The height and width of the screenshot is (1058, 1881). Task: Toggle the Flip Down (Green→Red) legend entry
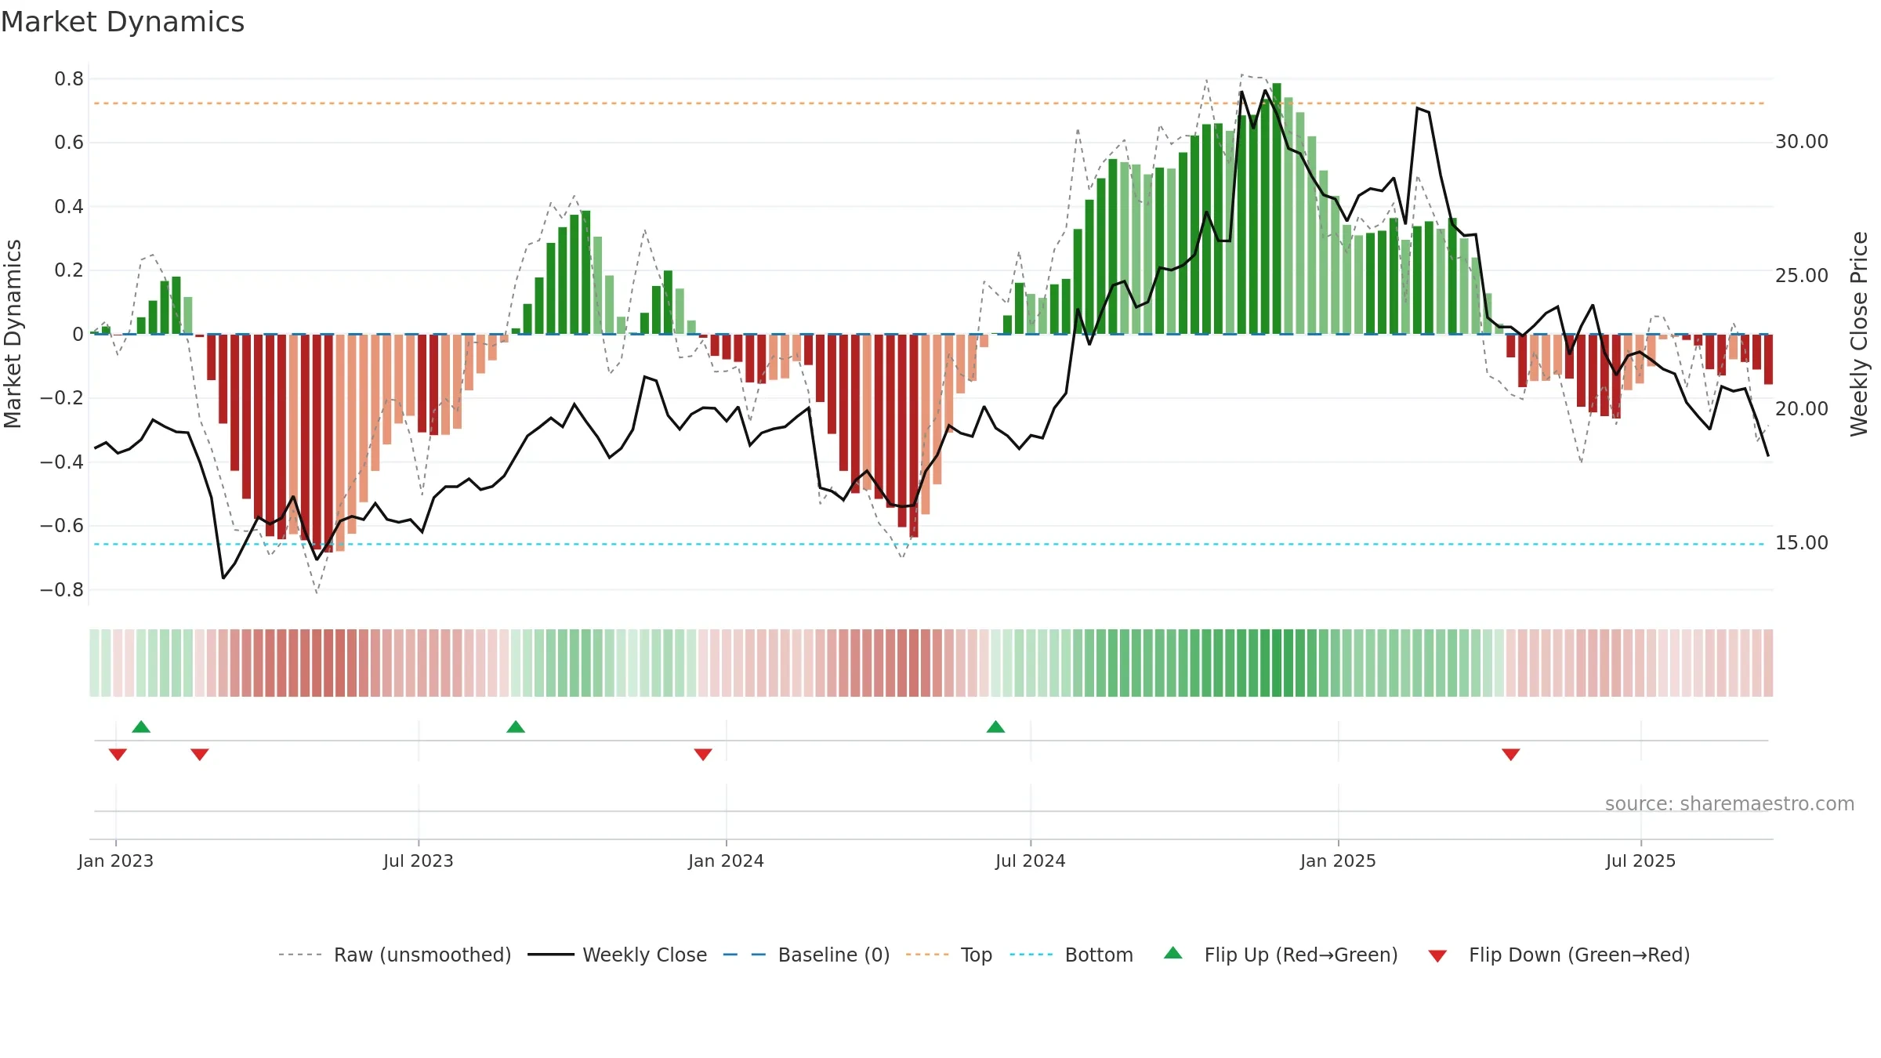1558,955
